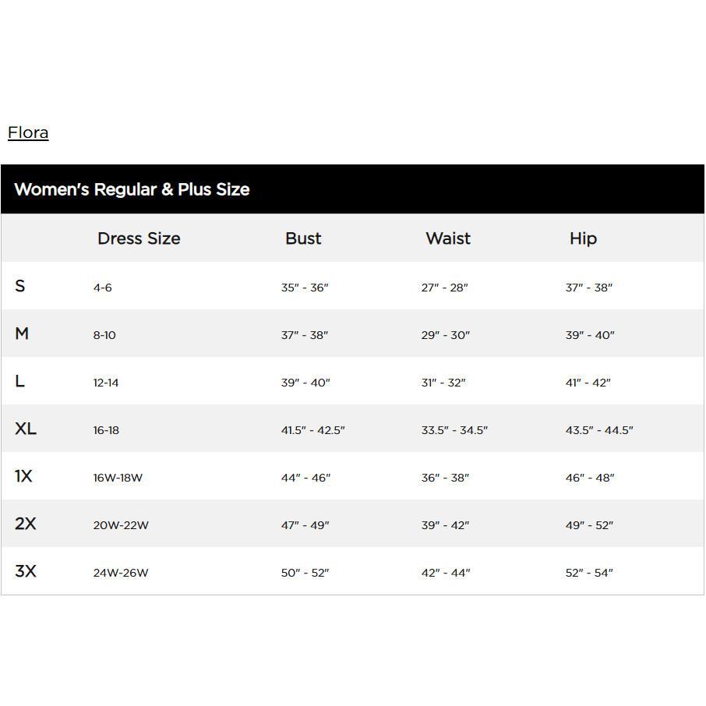
Task: Click the 41.5" - 42.5" bust cell
Action: pyautogui.click(x=312, y=430)
